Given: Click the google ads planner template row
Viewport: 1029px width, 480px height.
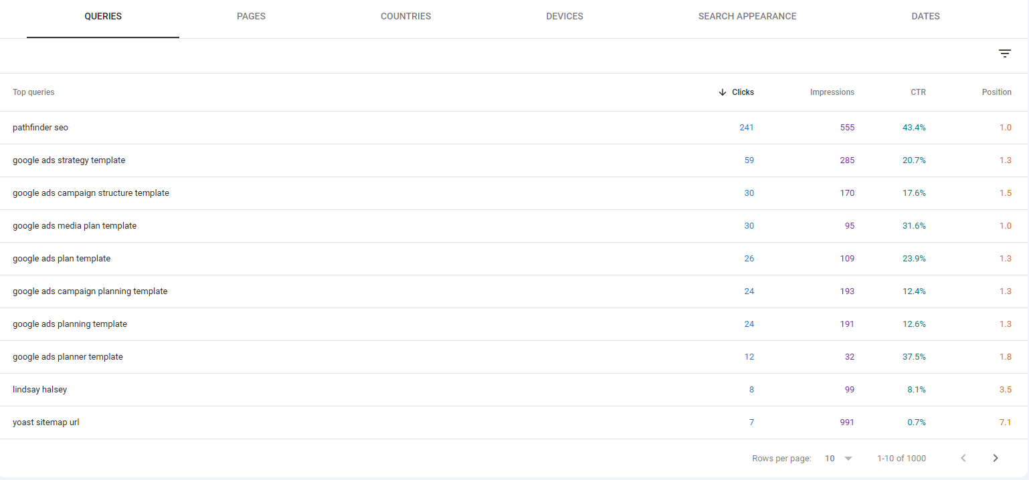Looking at the screenshot, I should click(x=68, y=356).
